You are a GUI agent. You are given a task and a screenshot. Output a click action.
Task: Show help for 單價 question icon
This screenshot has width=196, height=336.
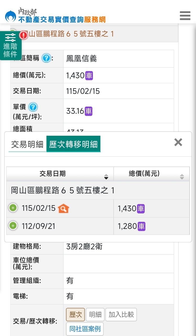click(x=33, y=107)
